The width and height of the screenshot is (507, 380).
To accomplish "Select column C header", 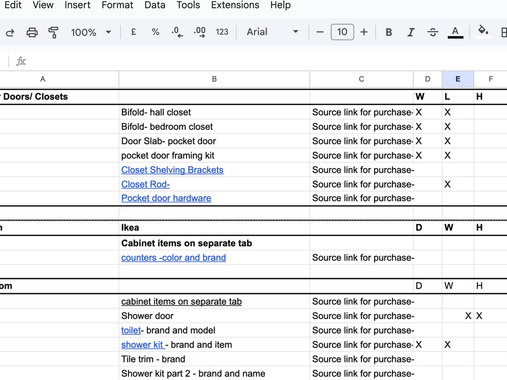I will coord(362,79).
